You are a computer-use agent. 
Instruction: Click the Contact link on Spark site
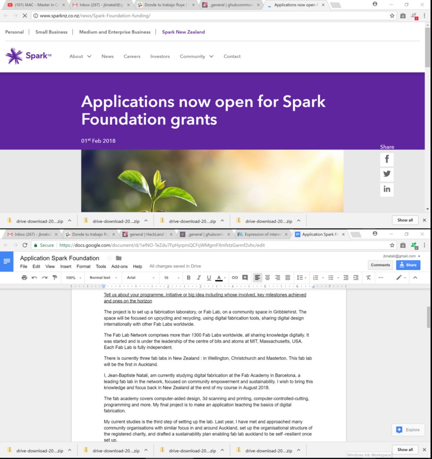[x=232, y=56]
